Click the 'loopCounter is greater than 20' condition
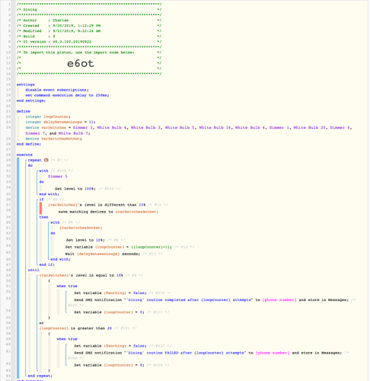This screenshot has height=381, width=370. (75, 328)
